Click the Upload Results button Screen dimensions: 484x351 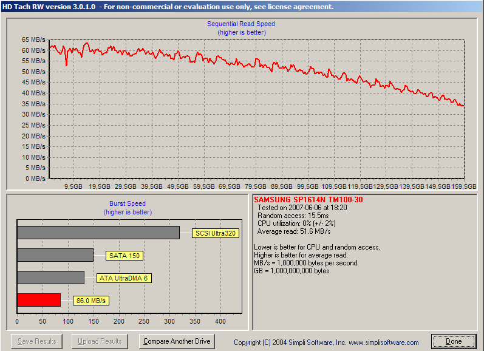point(100,341)
